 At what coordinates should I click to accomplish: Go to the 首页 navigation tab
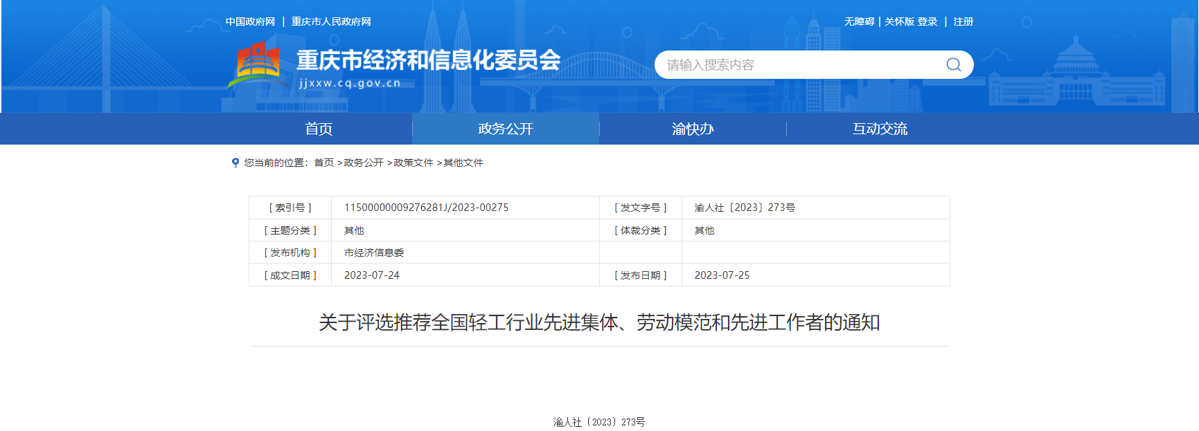pos(319,129)
